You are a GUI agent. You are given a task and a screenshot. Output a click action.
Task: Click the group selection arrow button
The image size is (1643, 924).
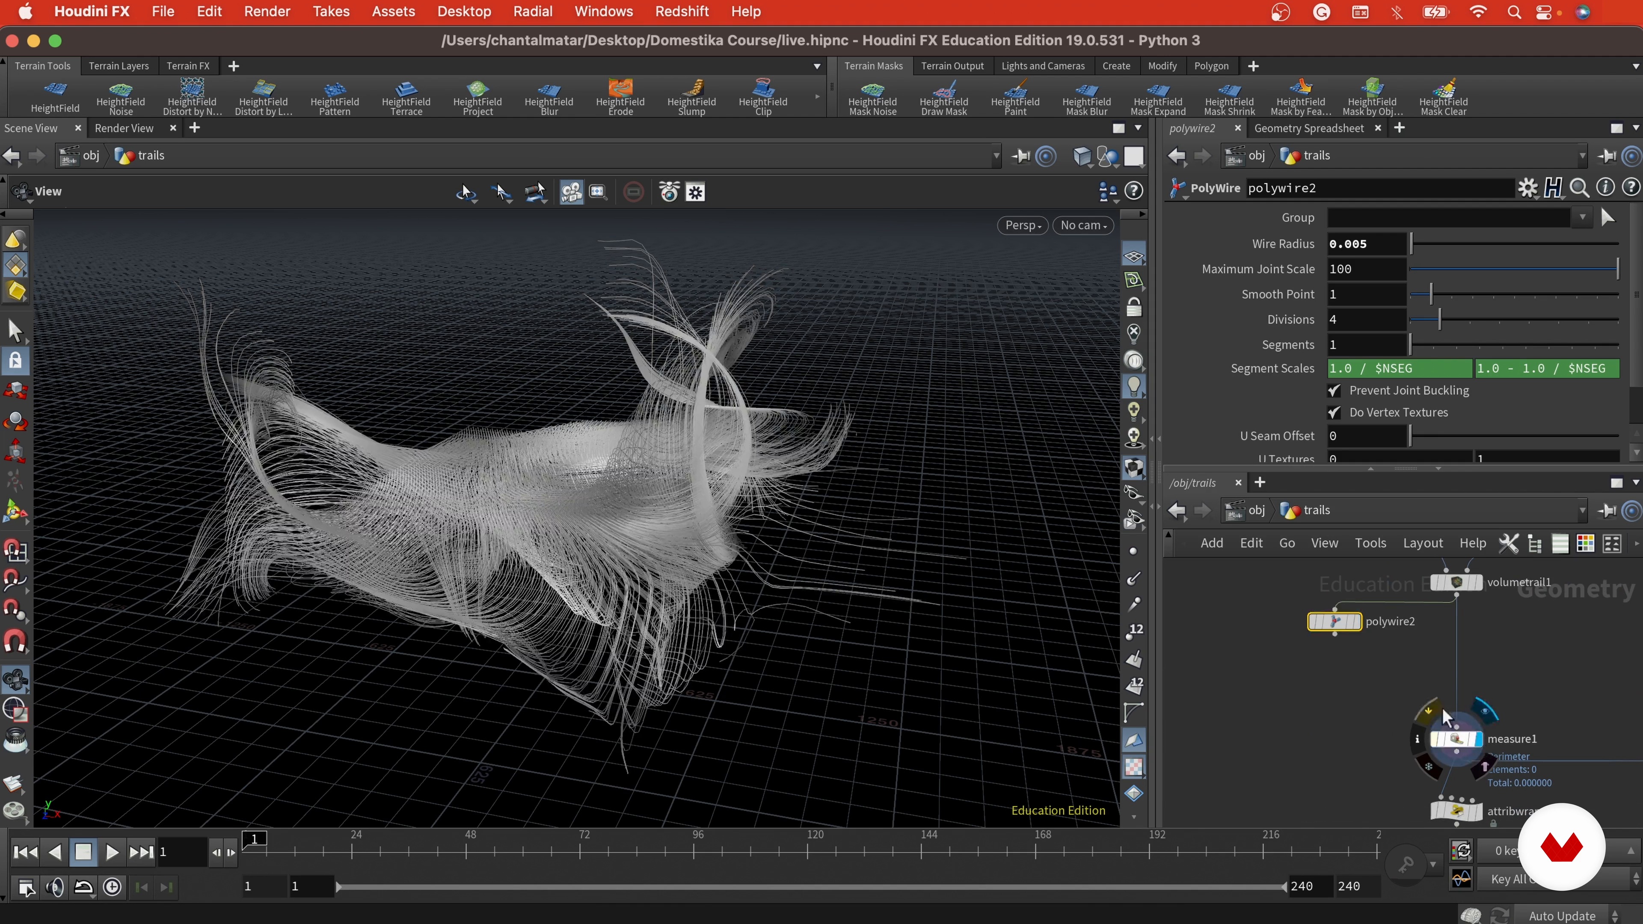(1607, 218)
